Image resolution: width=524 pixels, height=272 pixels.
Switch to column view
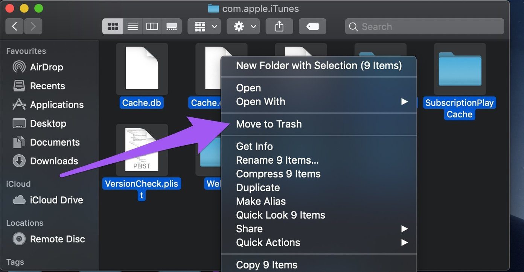(x=152, y=26)
